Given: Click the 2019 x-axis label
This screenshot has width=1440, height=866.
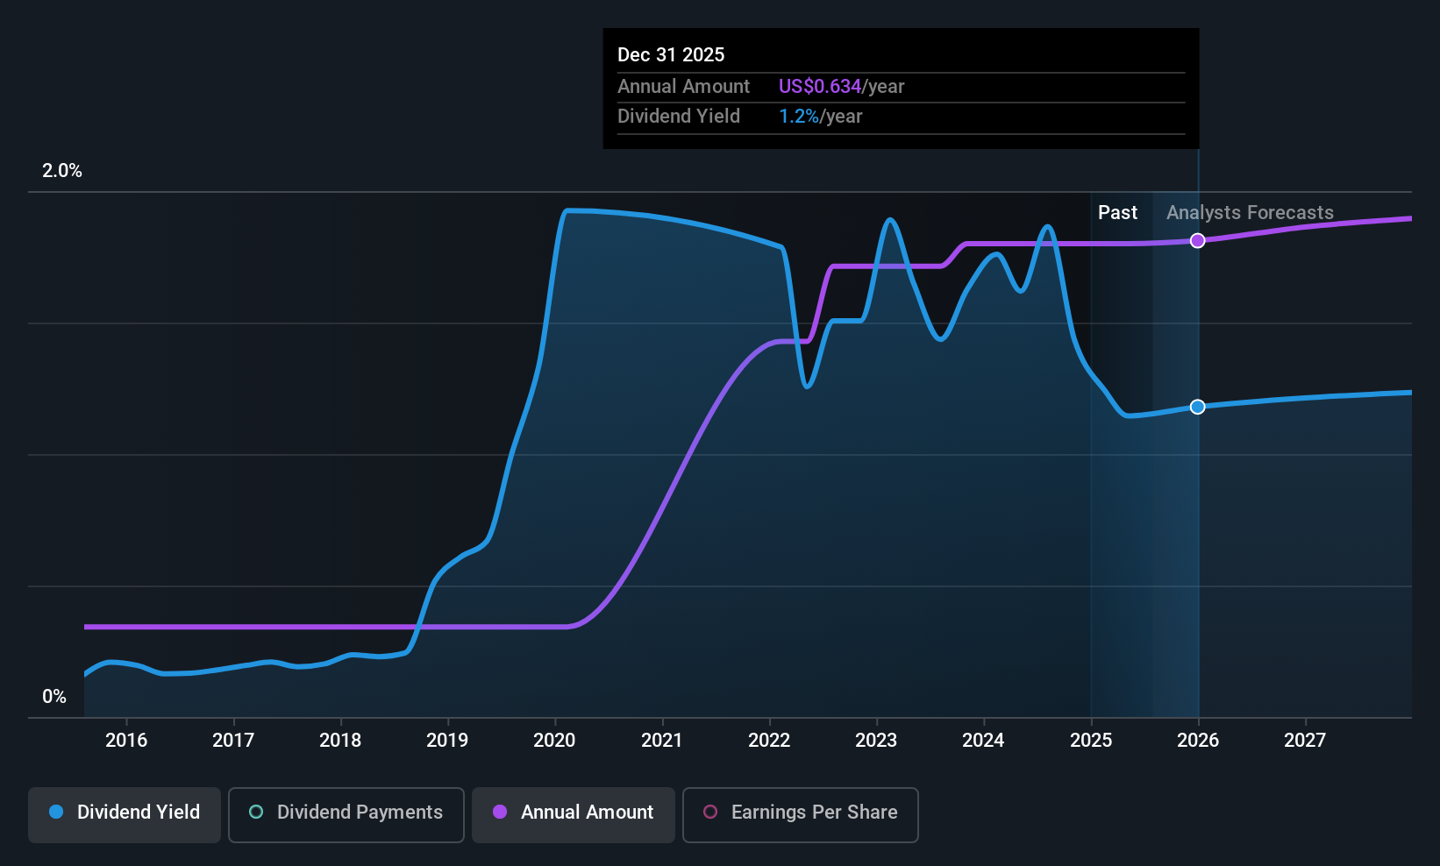Looking at the screenshot, I should coord(447,740).
